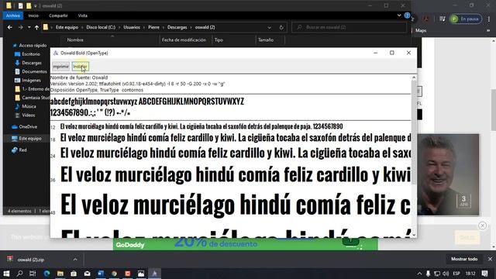Select font viewer taskbar icon
This screenshot has width=496, height=279.
click(x=154, y=274)
